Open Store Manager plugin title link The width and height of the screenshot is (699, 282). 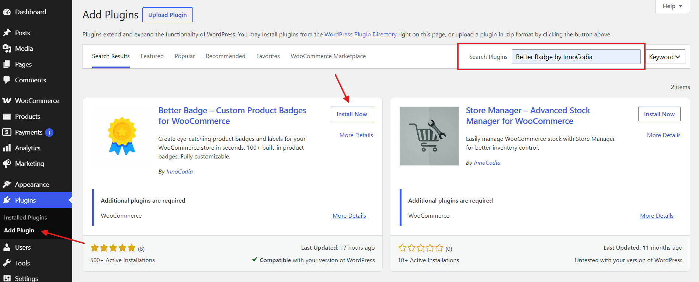(x=528, y=116)
